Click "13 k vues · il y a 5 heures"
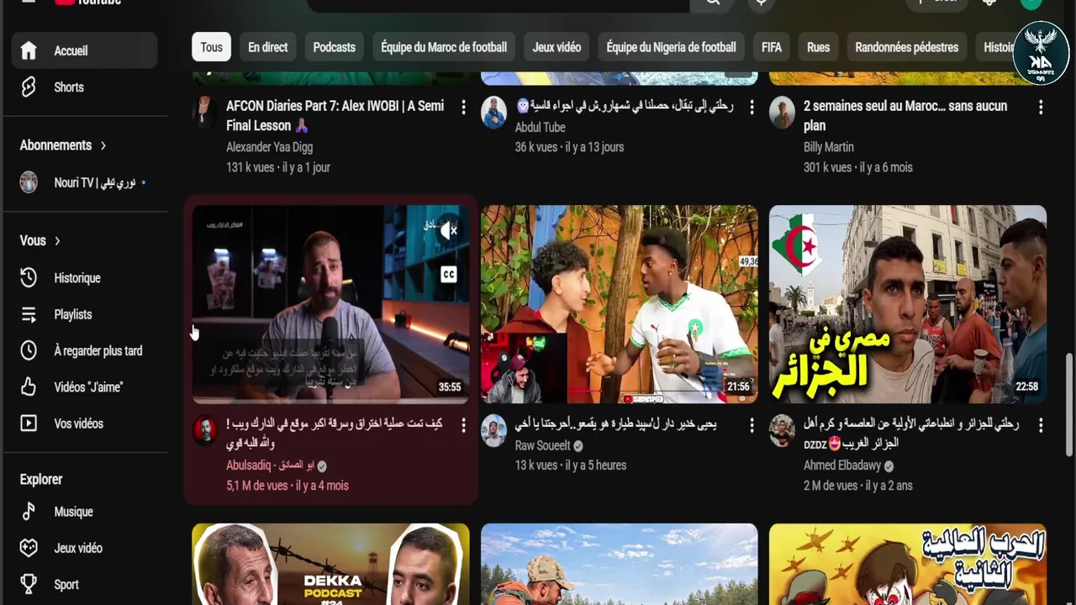1076x605 pixels. tap(571, 465)
